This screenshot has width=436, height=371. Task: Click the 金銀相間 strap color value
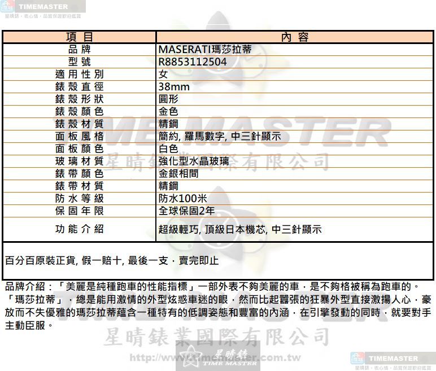178,174
